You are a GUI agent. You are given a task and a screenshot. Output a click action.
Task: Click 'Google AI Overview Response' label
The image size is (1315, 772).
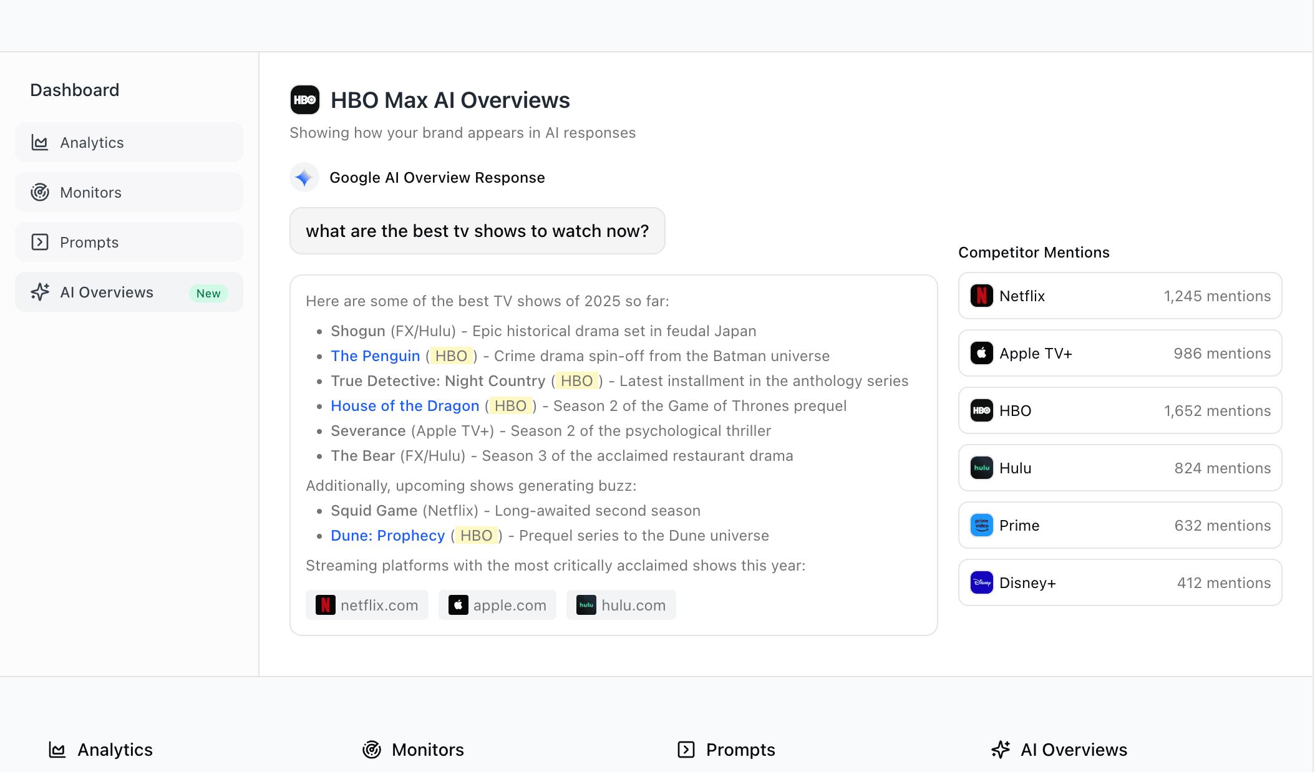coord(437,178)
